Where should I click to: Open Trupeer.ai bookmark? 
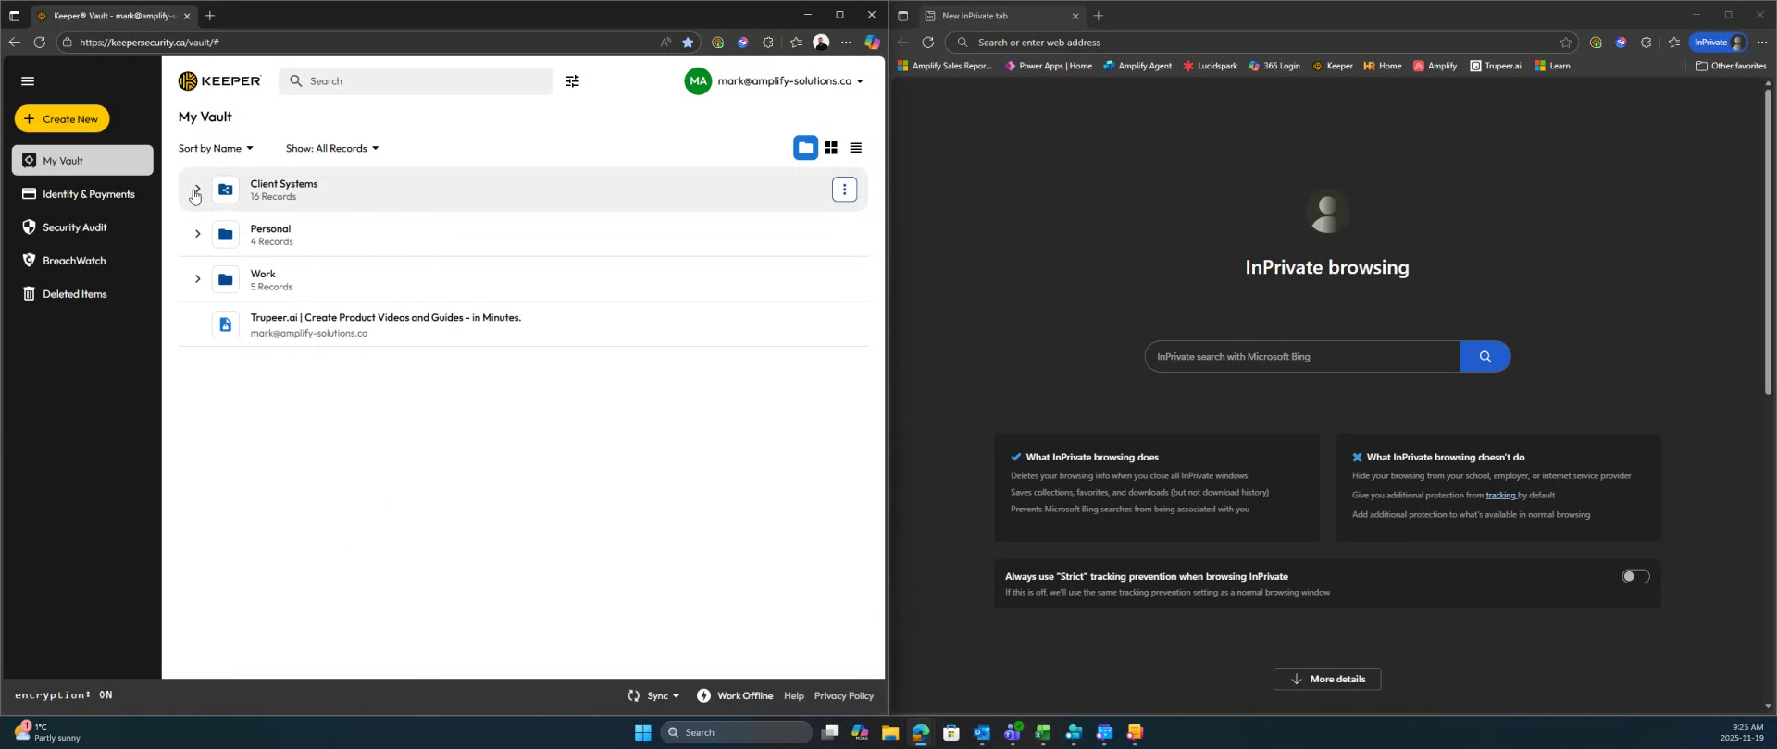1495,66
